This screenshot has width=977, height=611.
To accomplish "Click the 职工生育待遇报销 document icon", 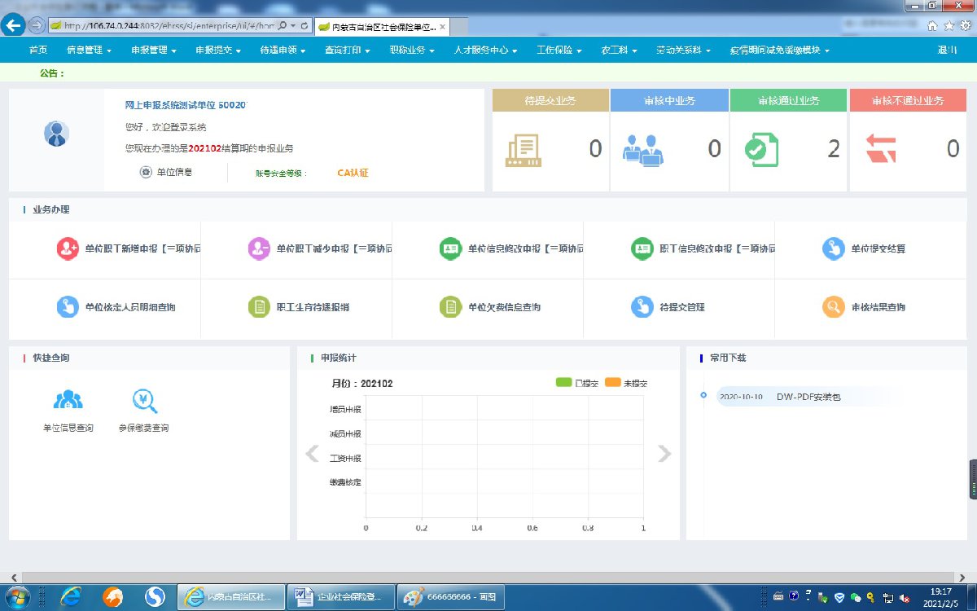I will [259, 307].
